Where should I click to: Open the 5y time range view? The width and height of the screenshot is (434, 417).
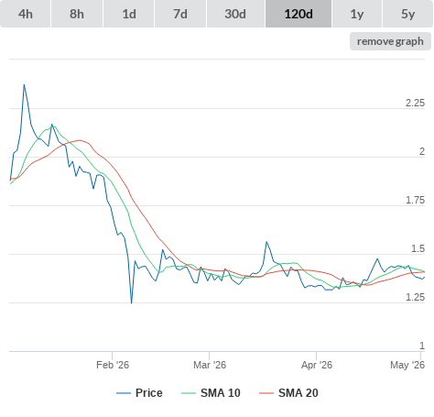[408, 14]
